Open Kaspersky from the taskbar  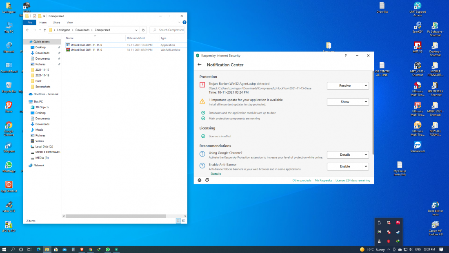coord(116,250)
